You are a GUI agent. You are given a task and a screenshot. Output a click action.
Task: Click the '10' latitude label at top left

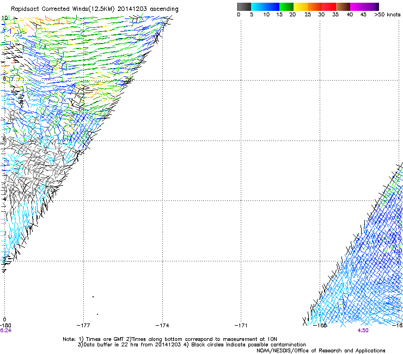pos(4,18)
